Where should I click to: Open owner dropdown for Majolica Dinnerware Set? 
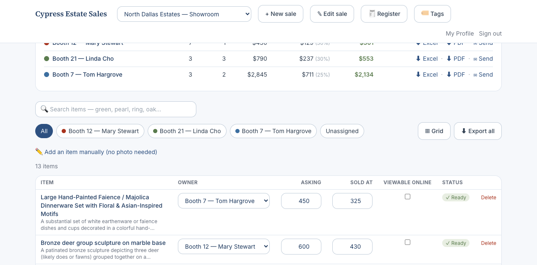click(224, 201)
